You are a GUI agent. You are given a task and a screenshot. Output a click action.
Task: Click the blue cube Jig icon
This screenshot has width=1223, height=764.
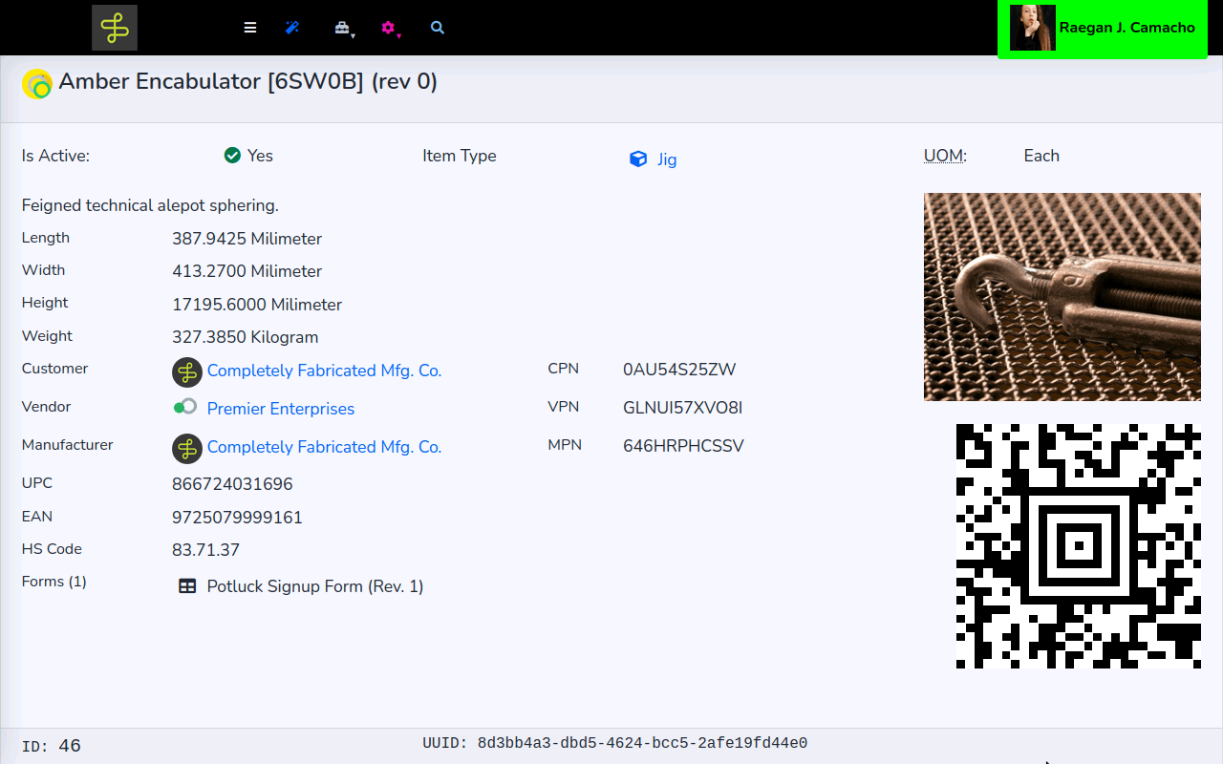(x=638, y=159)
